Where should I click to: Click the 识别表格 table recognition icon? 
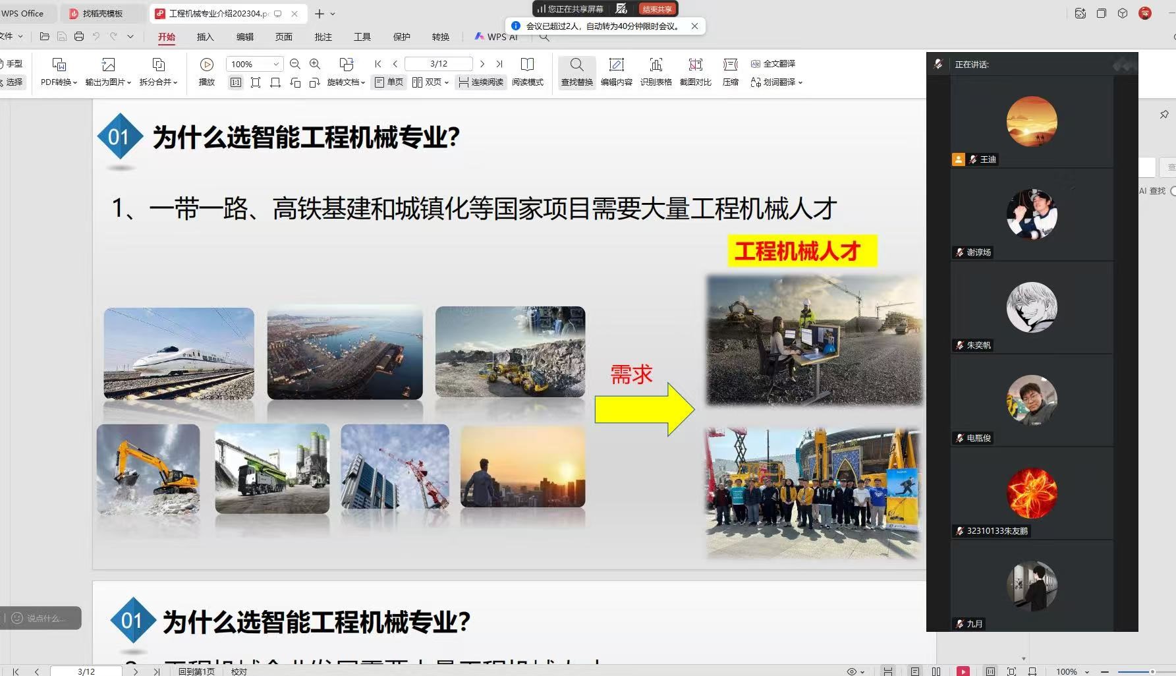(656, 72)
